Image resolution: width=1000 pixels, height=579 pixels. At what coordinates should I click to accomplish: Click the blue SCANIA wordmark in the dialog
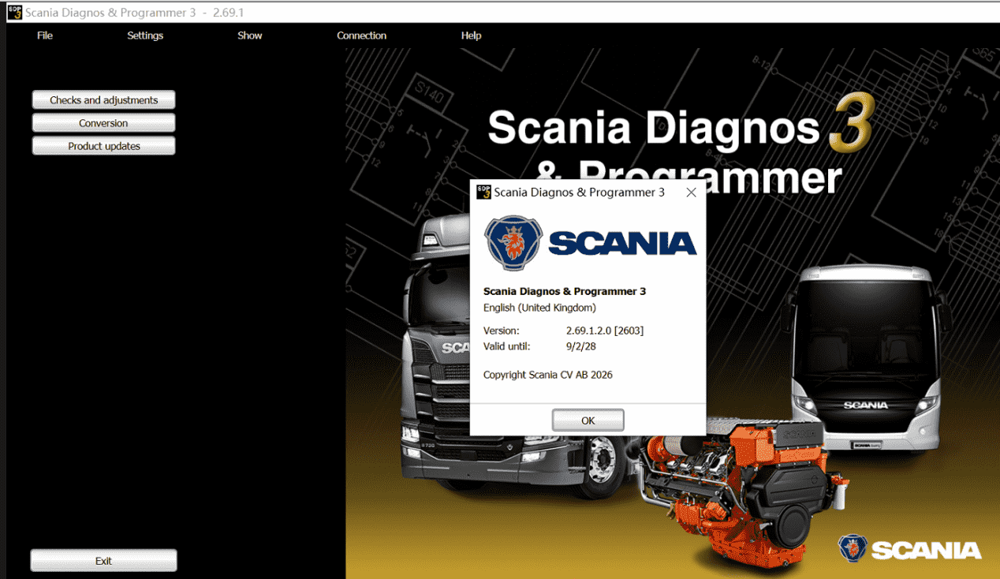pyautogui.click(x=622, y=244)
